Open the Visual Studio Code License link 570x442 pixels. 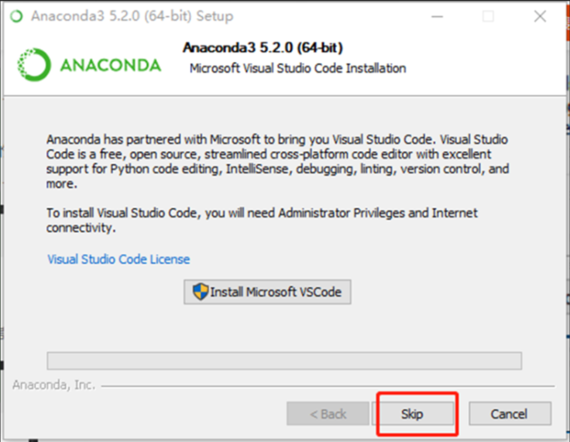(118, 259)
